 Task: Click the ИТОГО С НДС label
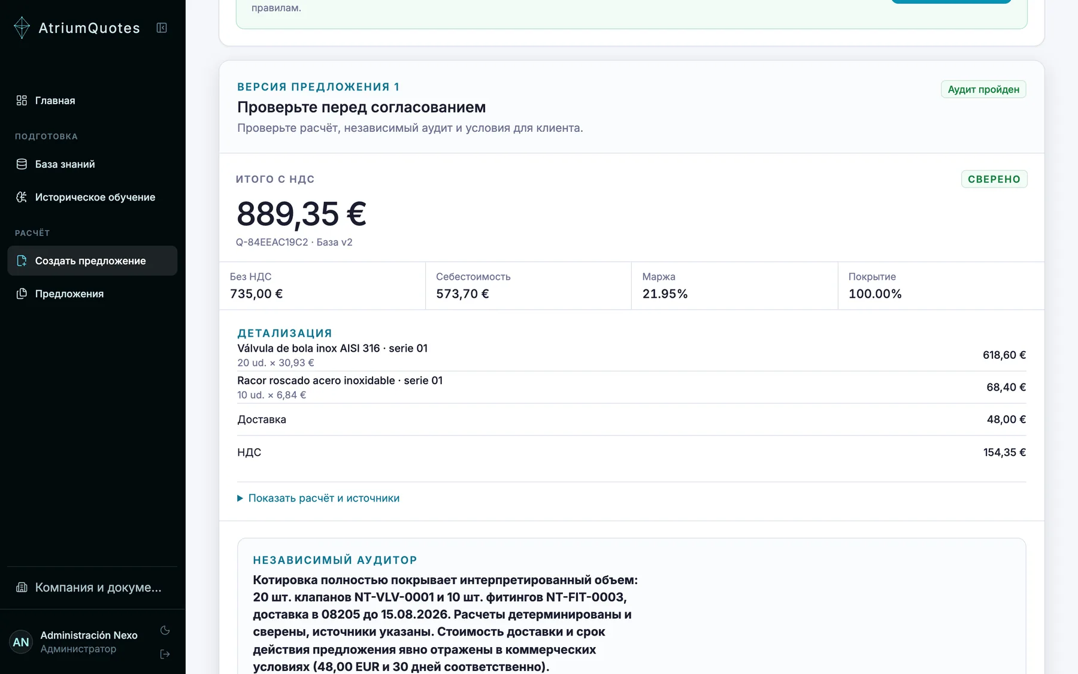point(275,179)
